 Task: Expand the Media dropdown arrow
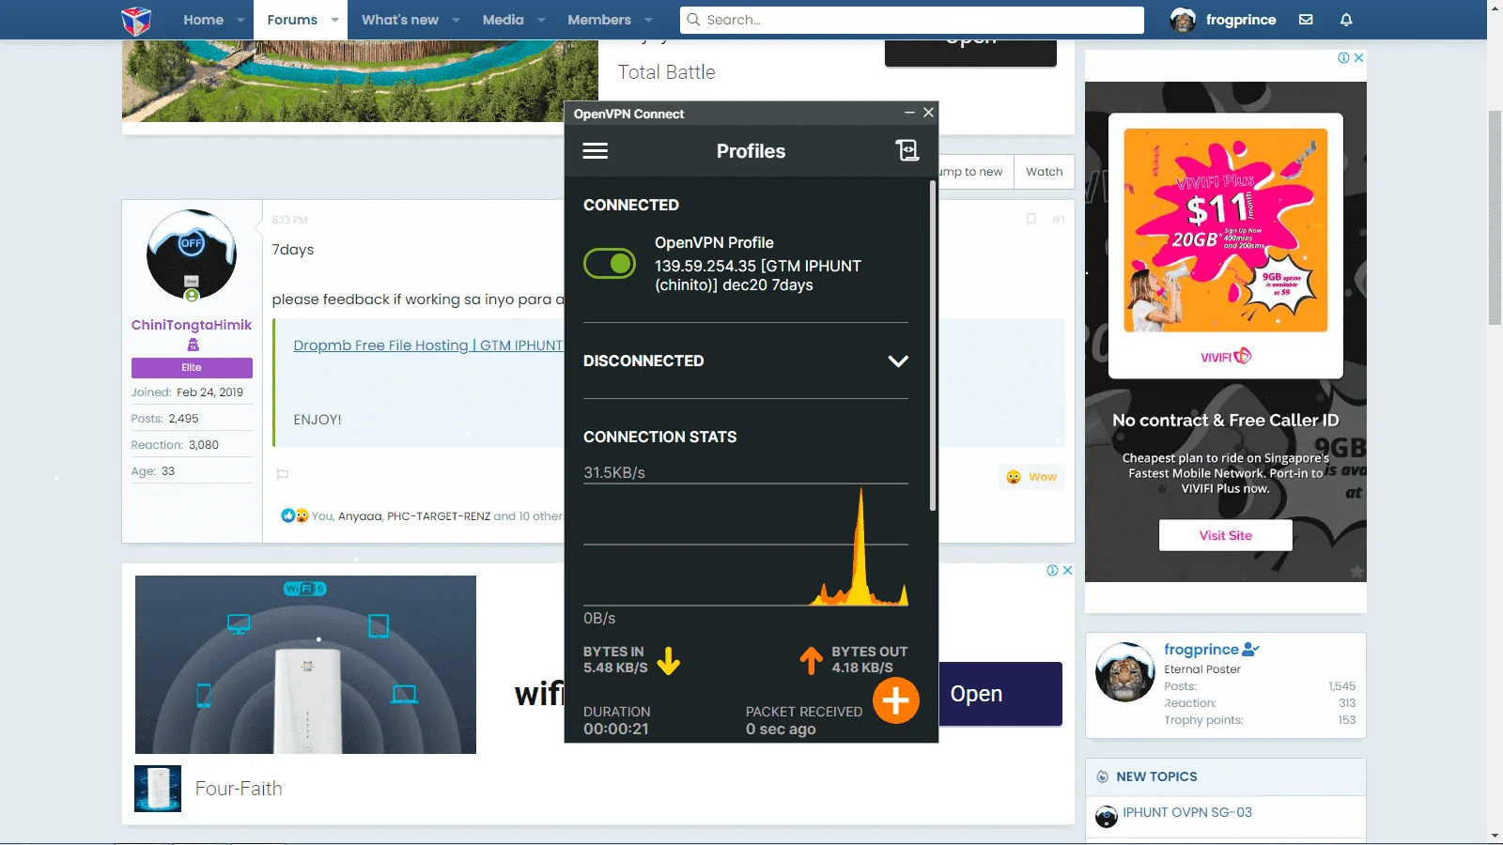[x=541, y=20]
